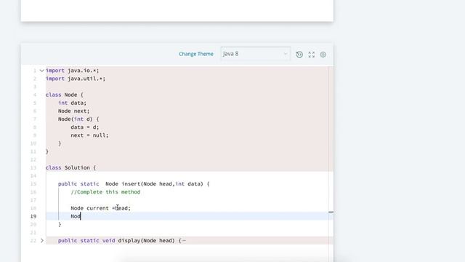Open editor settings gear icon

[323, 55]
